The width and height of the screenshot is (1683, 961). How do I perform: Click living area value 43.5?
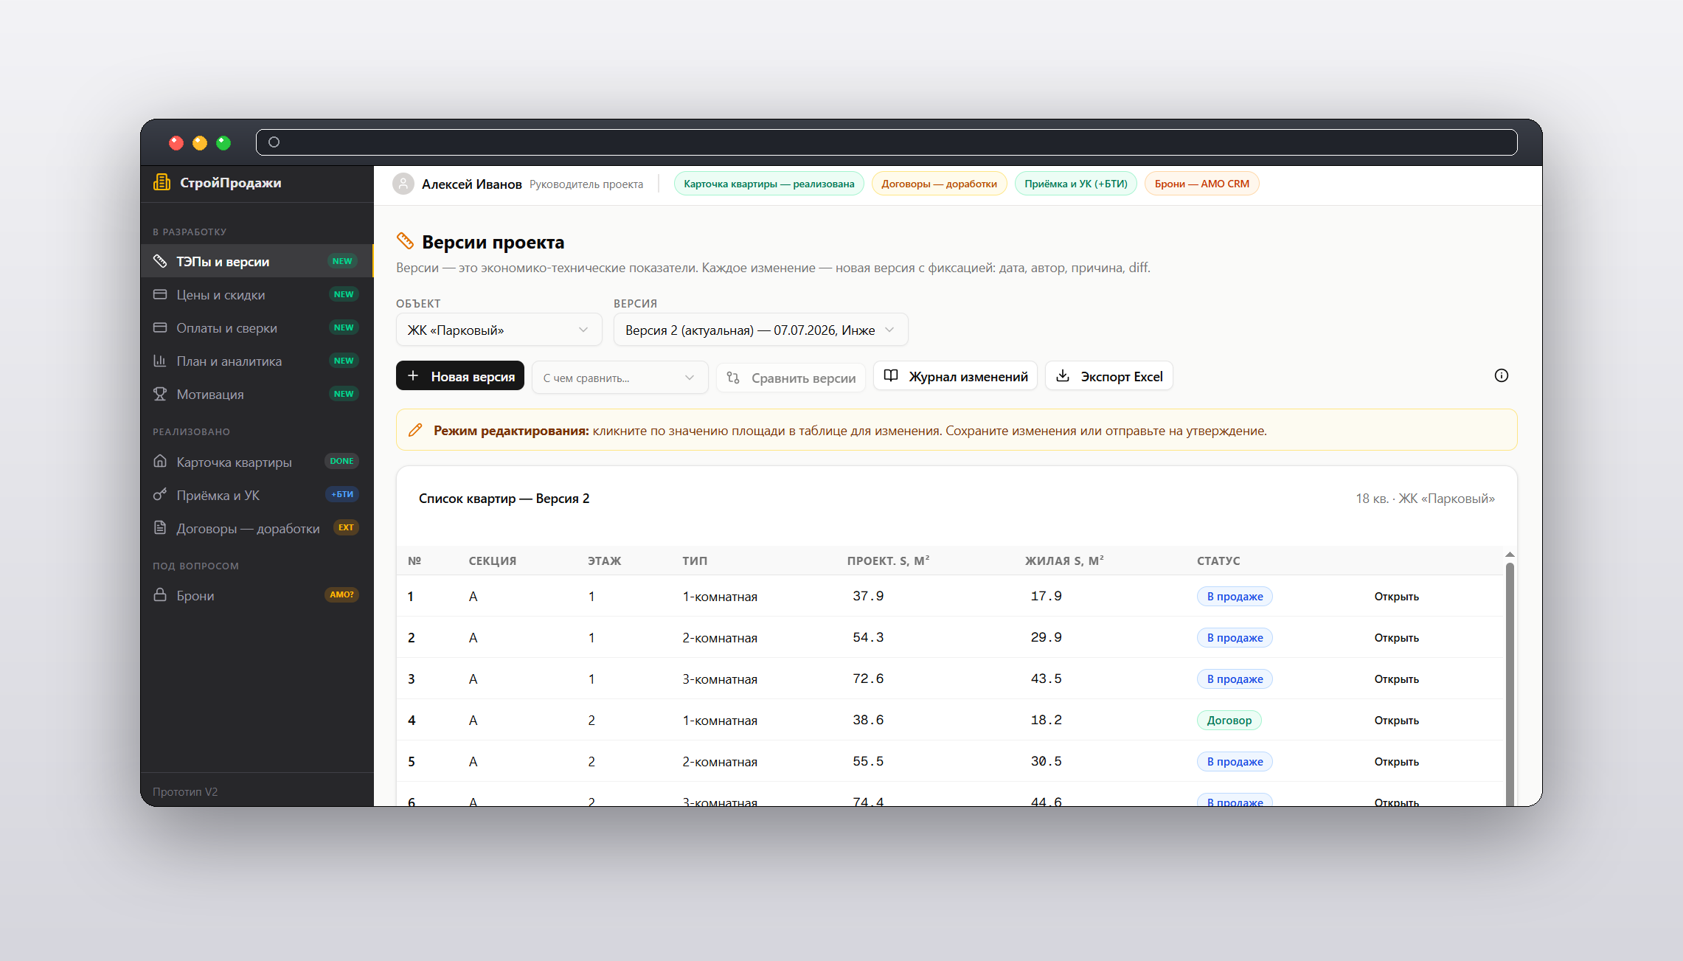pos(1046,679)
